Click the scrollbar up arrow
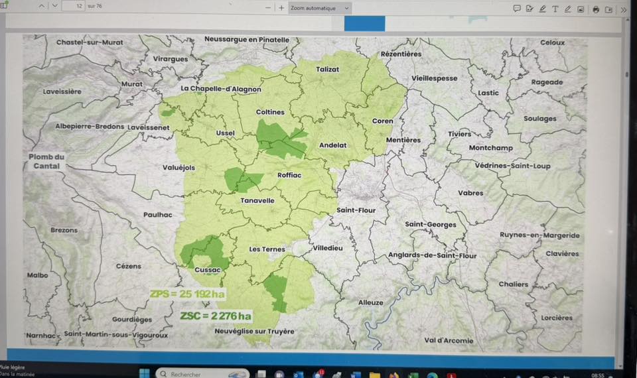This screenshot has height=378, width=637. click(x=626, y=21)
